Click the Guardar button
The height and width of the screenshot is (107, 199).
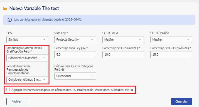(181, 101)
